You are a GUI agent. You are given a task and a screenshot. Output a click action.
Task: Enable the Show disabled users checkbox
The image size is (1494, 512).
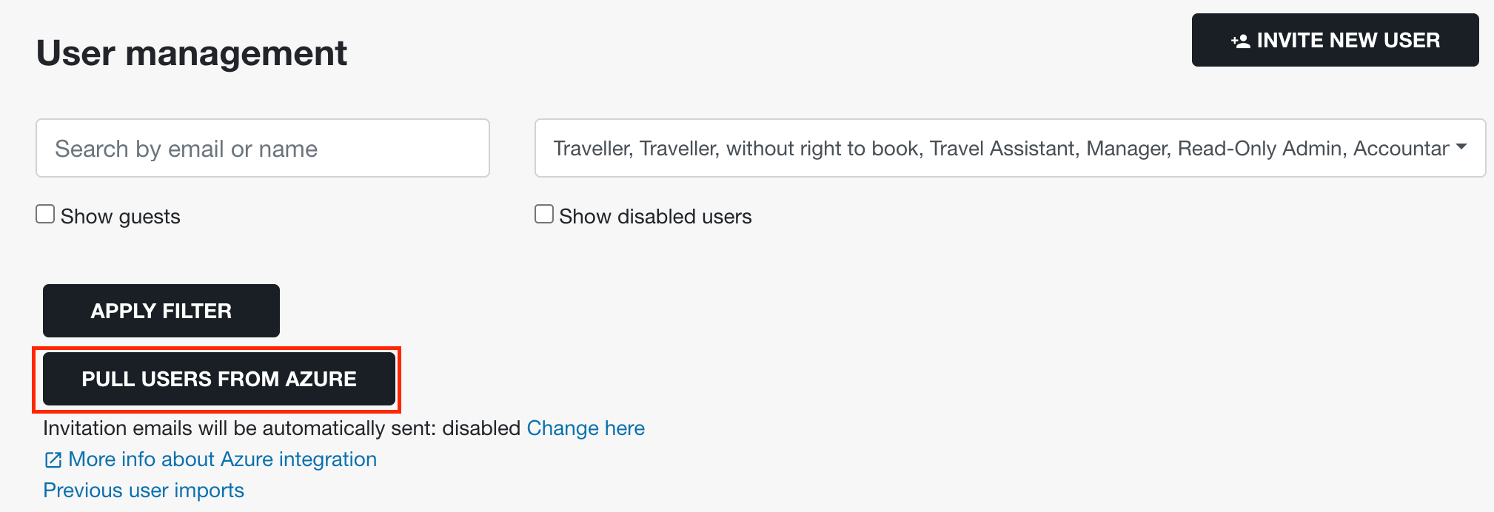tap(544, 215)
